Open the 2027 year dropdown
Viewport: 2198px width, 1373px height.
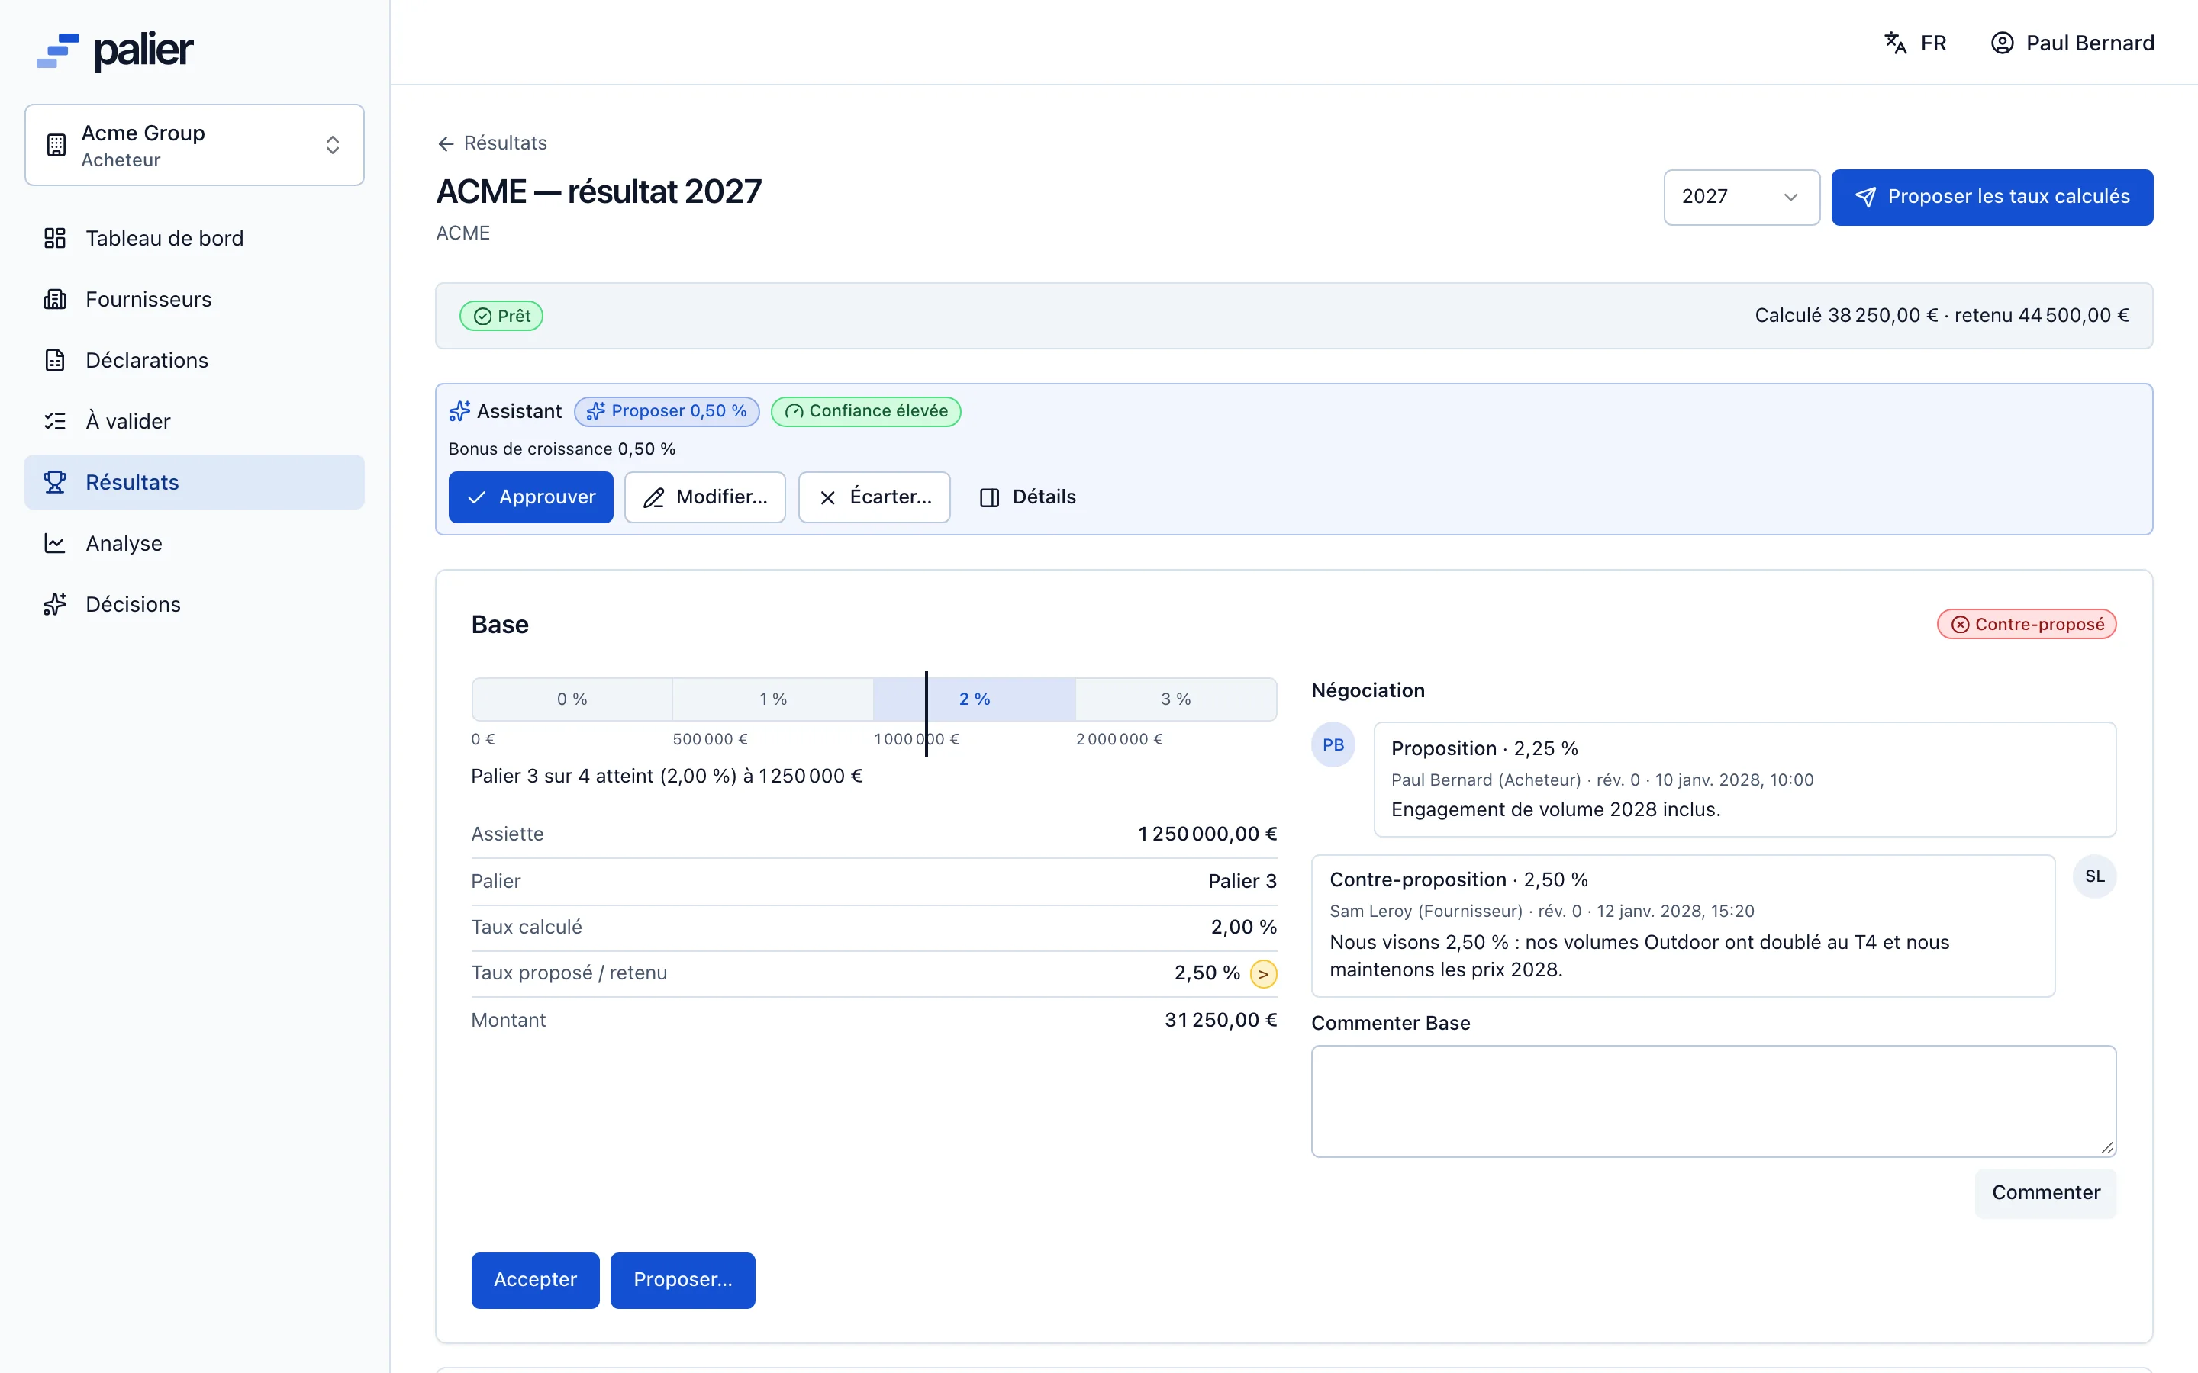[x=1741, y=197]
